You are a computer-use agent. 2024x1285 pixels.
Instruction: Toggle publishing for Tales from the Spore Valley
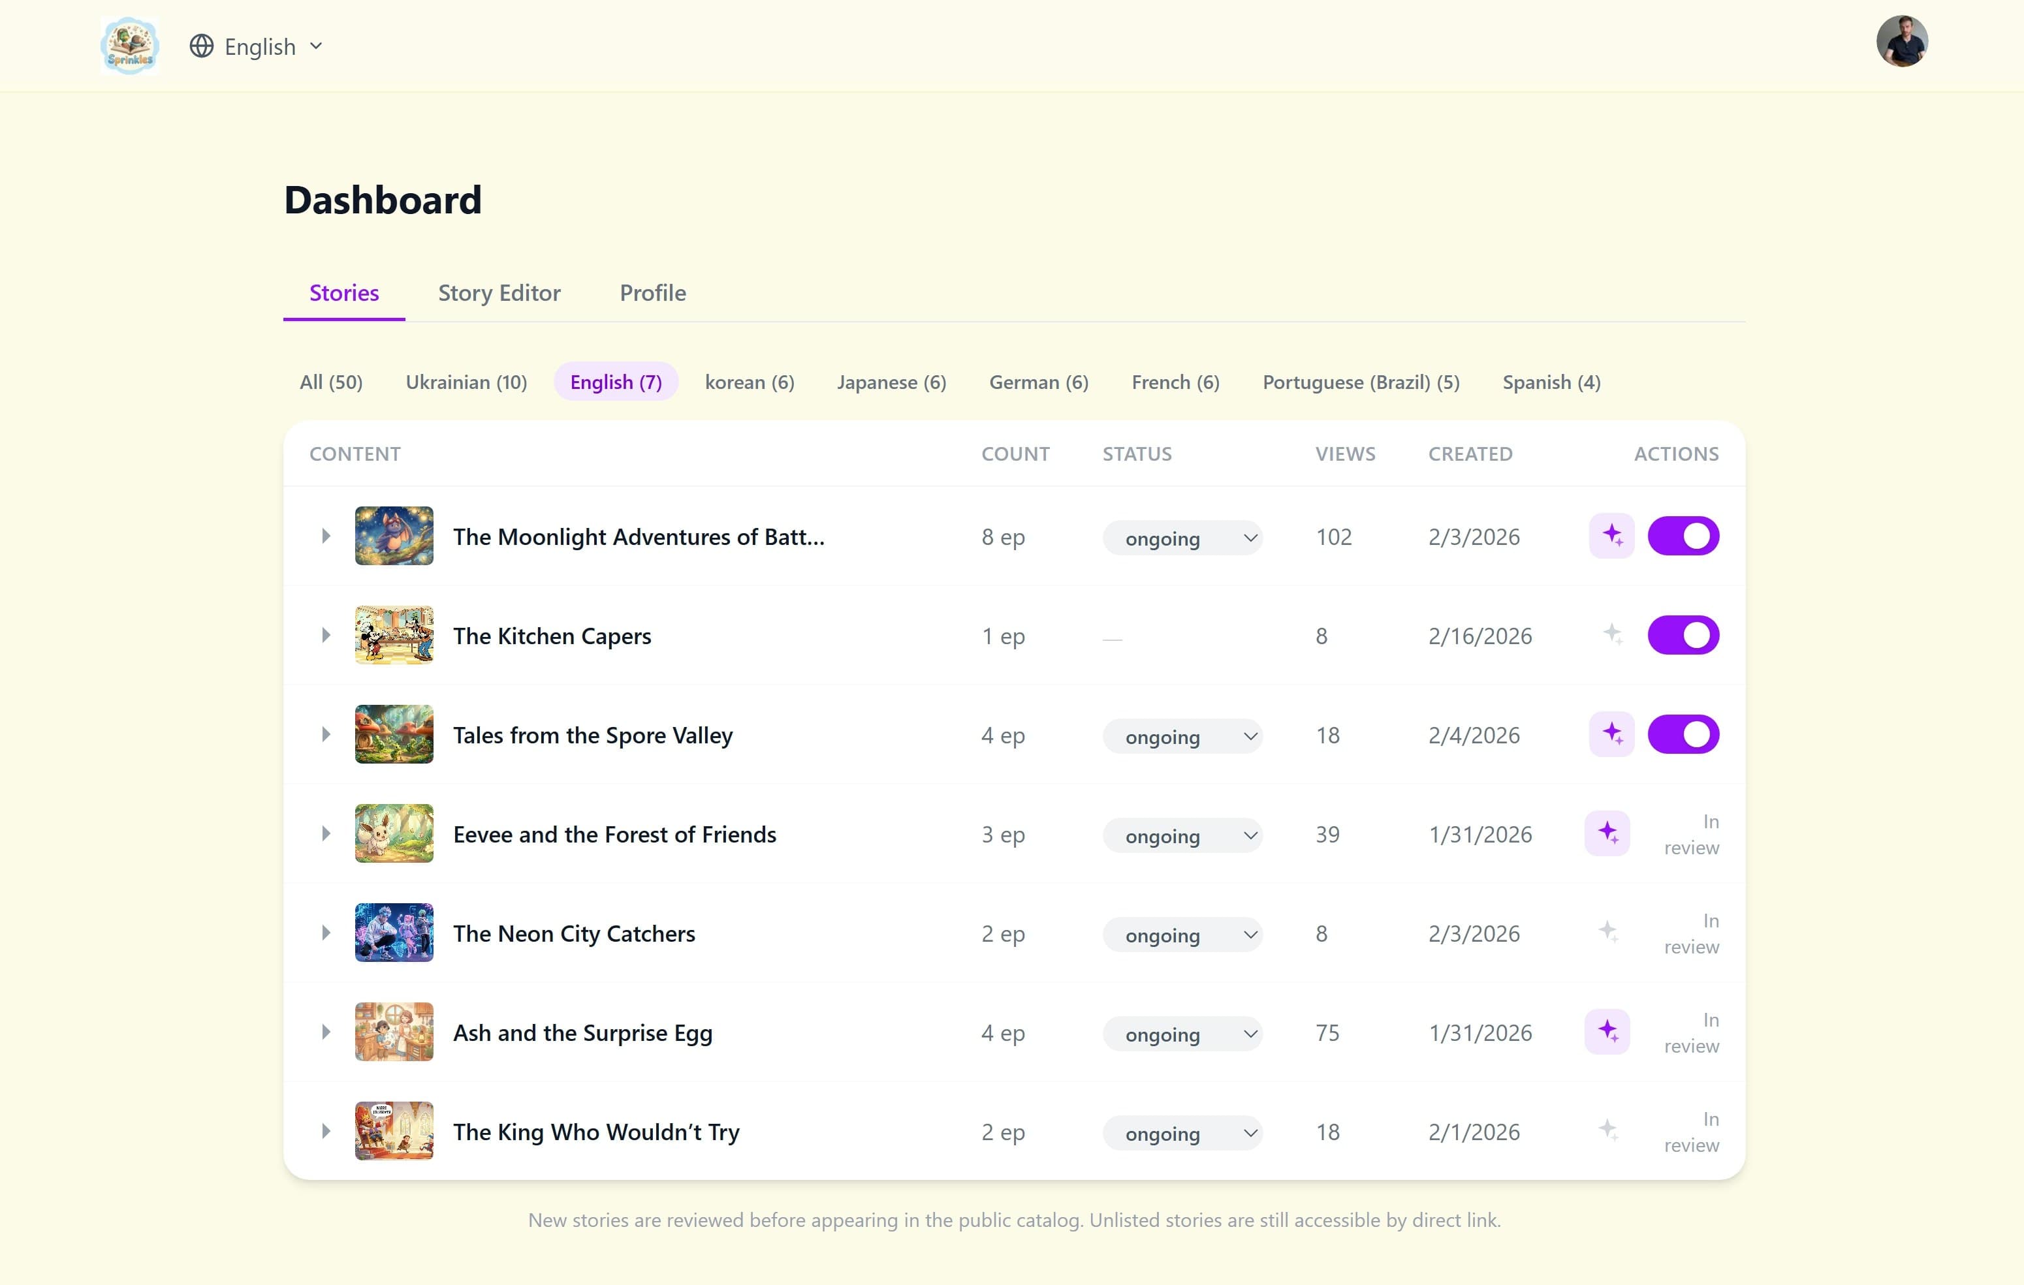(1683, 733)
